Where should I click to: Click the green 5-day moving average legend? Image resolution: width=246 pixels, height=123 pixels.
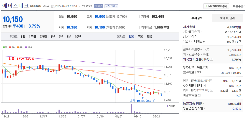click(5, 47)
